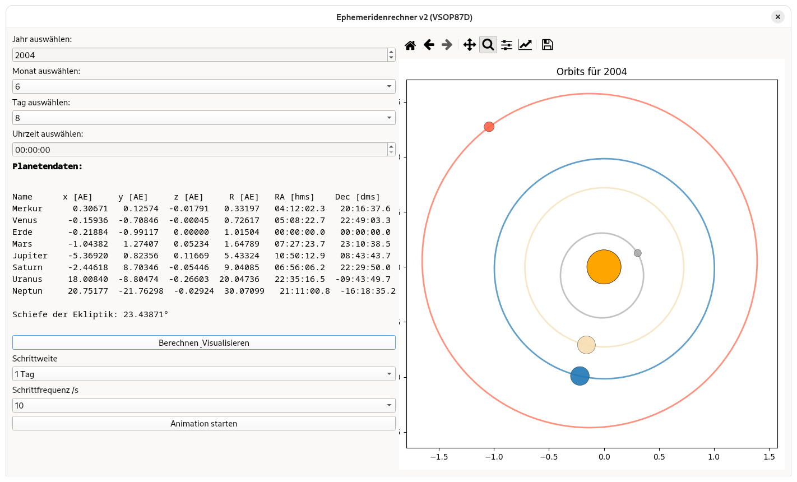Screen dimensions: 797x482
Task: Click the 'Dec [dms]' column header
Action: (x=358, y=197)
